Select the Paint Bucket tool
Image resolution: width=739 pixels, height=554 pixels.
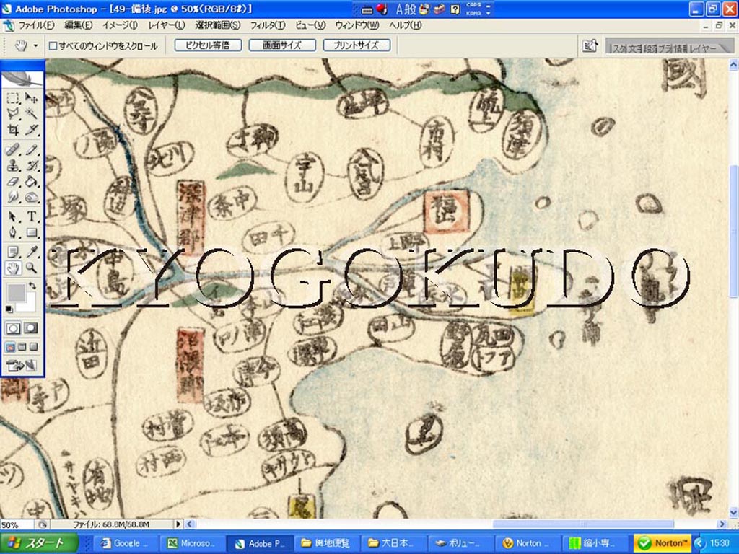tap(31, 181)
